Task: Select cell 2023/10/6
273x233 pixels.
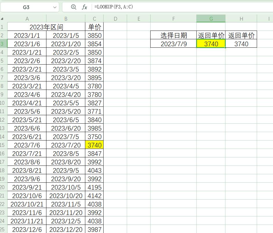Action: 27,195
